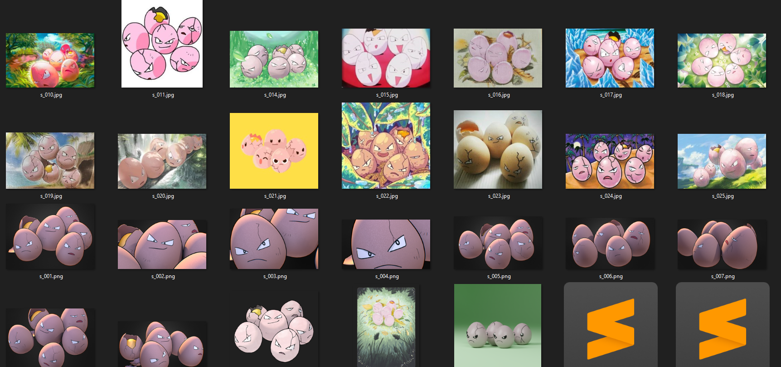Viewport: 781px width, 367px height.
Task: Select the s_010.jpg jungle eggs thumbnail
Action: pyautogui.click(x=50, y=60)
